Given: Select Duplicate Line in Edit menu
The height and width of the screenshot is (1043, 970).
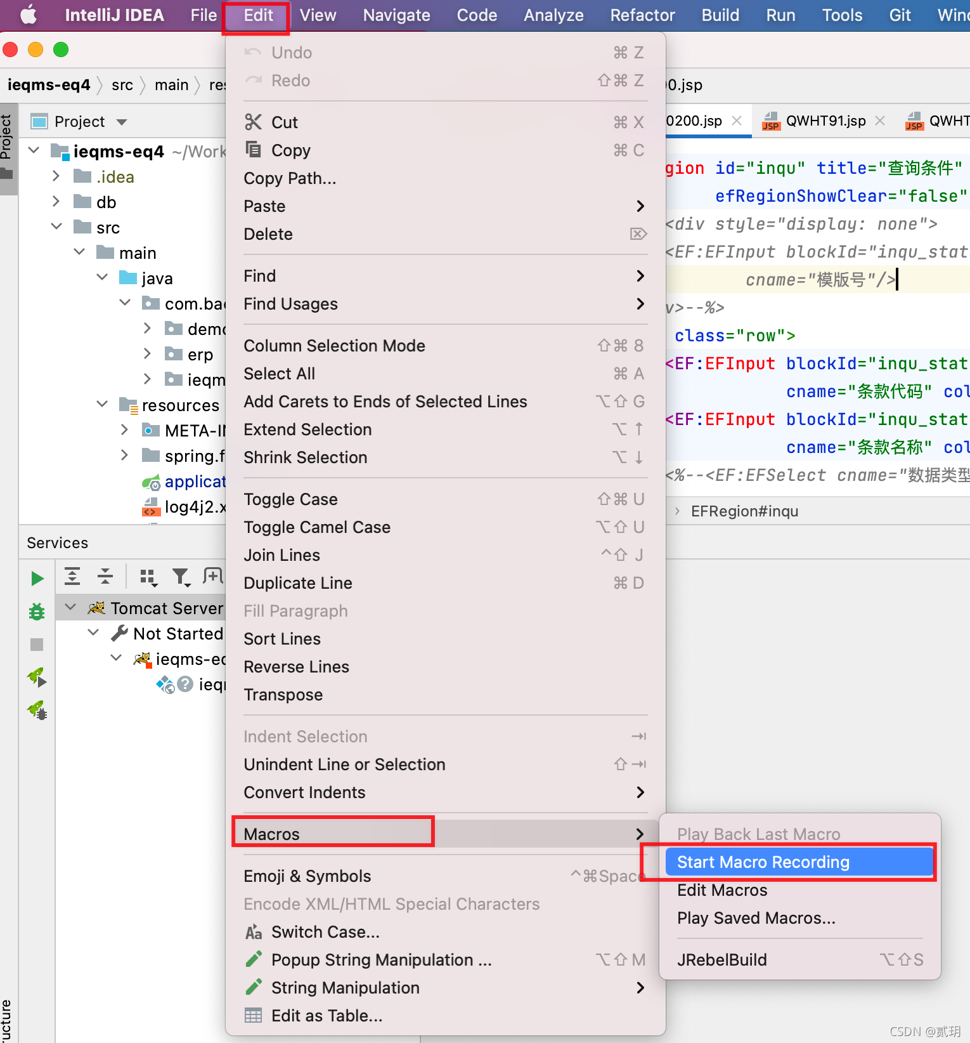Looking at the screenshot, I should tap(445, 582).
